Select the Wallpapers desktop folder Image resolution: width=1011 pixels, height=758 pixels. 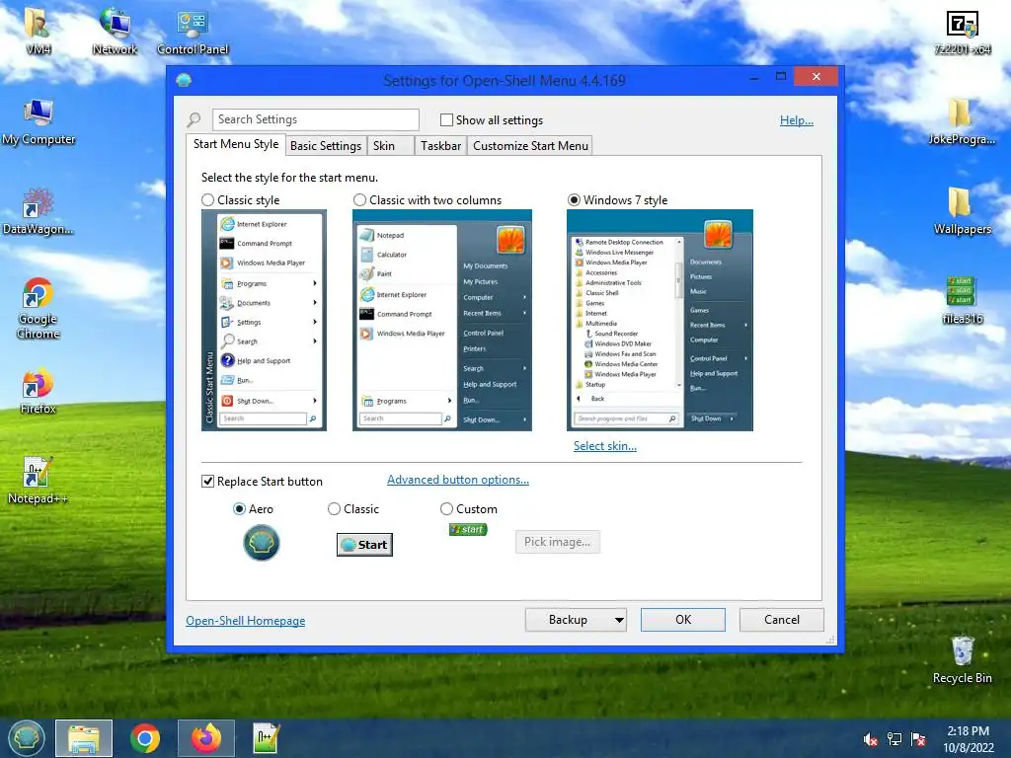point(962,211)
